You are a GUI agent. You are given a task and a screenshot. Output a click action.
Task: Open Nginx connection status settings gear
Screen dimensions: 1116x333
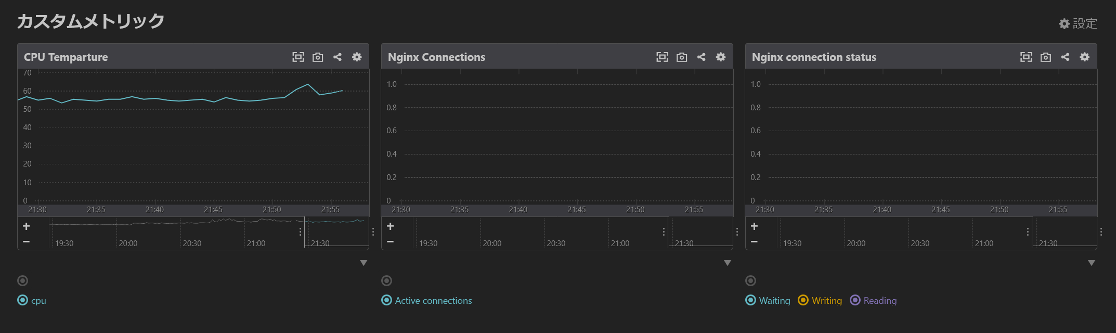(x=1085, y=57)
